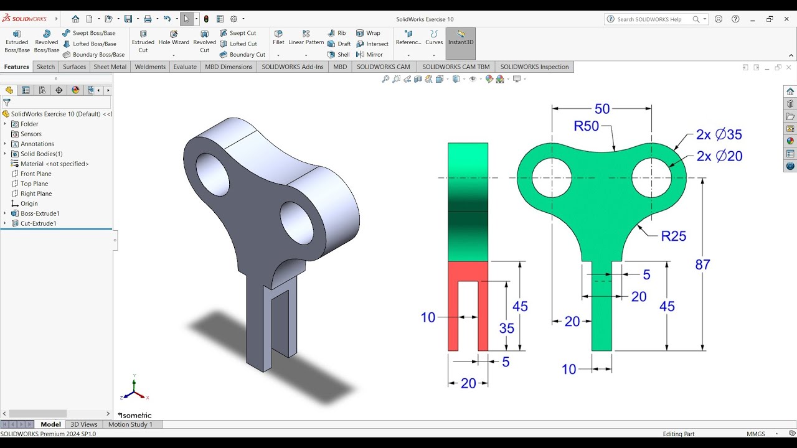Open the Undo dropdown arrow
The height and width of the screenshot is (448, 797).
(x=176, y=19)
